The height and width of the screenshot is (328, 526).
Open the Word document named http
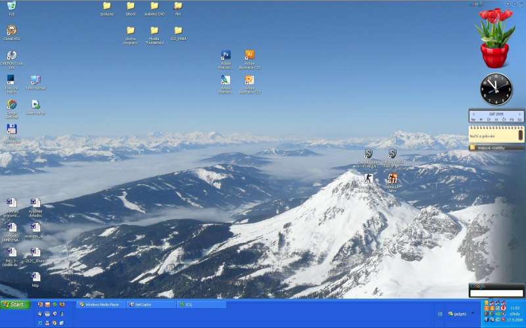pyautogui.click(x=36, y=277)
